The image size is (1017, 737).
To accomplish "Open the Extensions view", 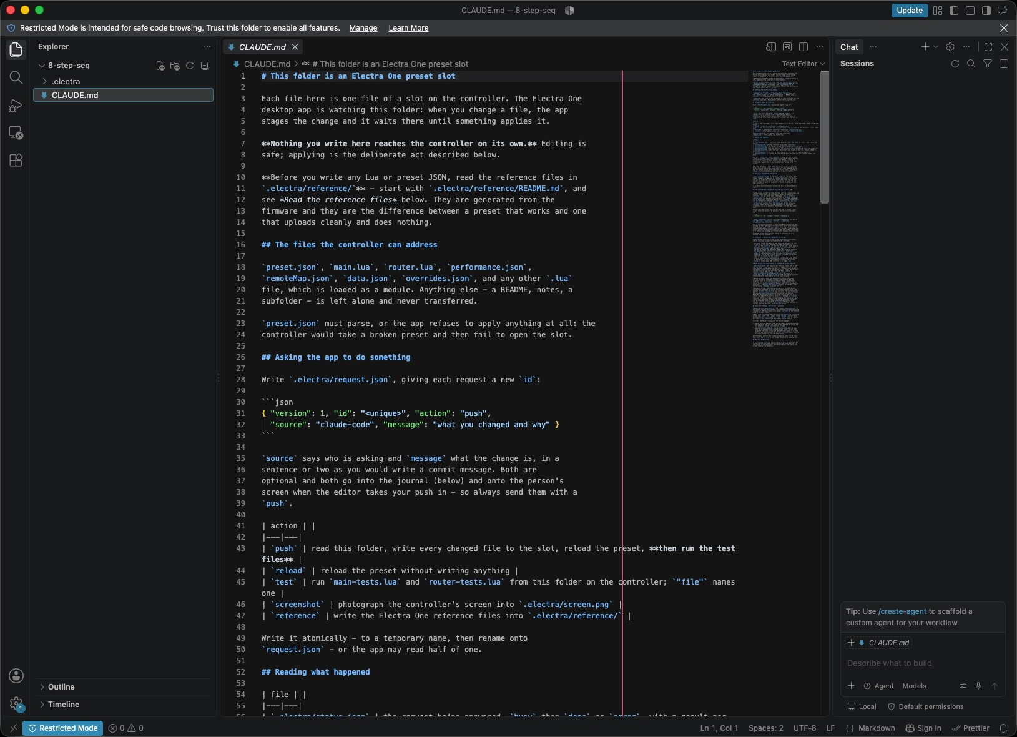I will point(16,161).
